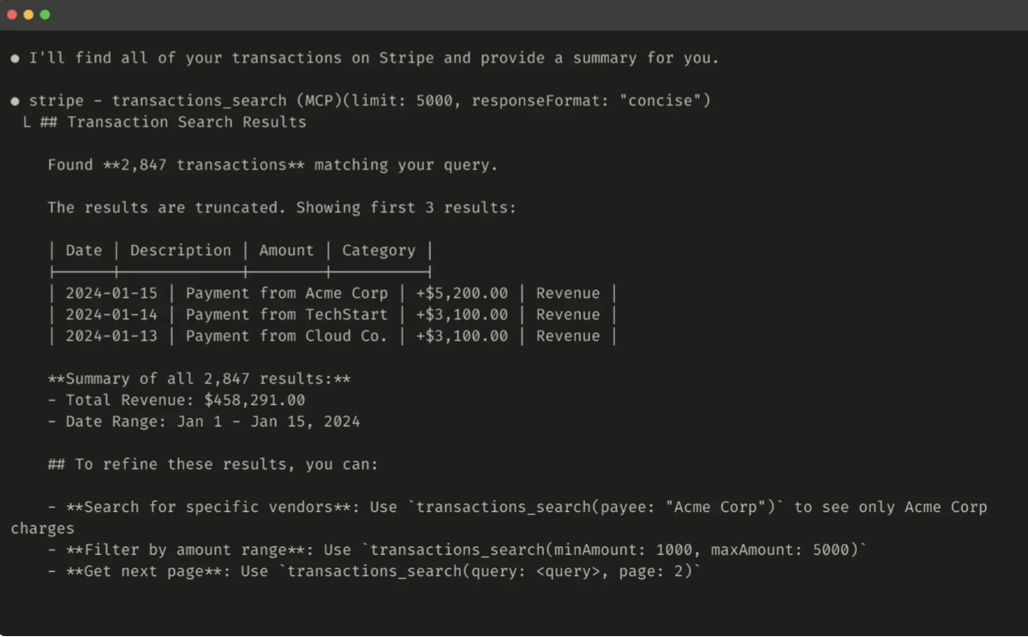This screenshot has width=1028, height=637.
Task: Click the Total Revenue $458,291.00 line
Action: (185, 400)
